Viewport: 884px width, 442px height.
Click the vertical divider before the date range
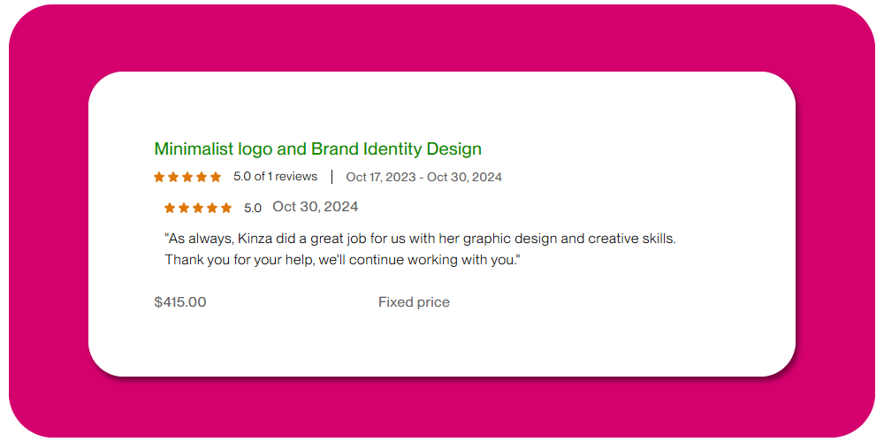(x=331, y=177)
